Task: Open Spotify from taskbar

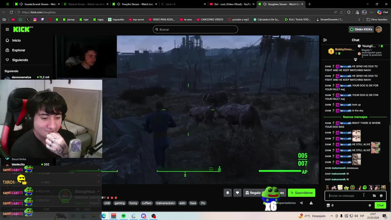Action: point(124,216)
